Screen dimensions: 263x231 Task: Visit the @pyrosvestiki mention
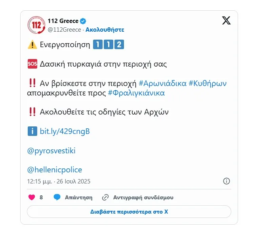(51, 151)
